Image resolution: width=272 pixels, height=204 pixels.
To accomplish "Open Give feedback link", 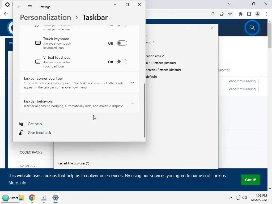I will [39, 133].
